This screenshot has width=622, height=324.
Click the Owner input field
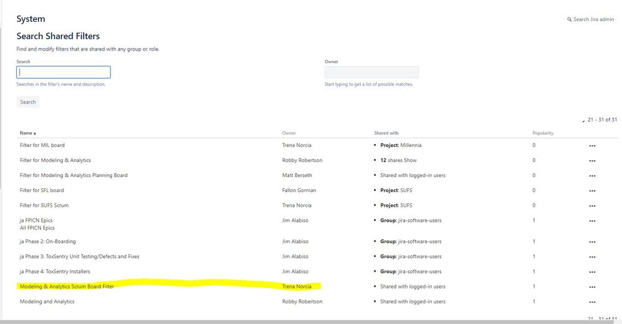tap(371, 72)
